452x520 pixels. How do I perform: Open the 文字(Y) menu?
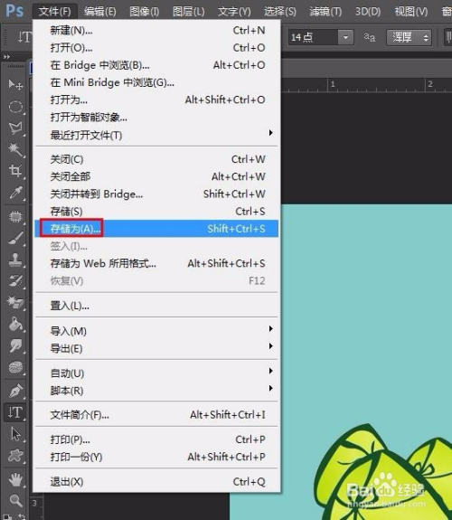click(x=234, y=12)
